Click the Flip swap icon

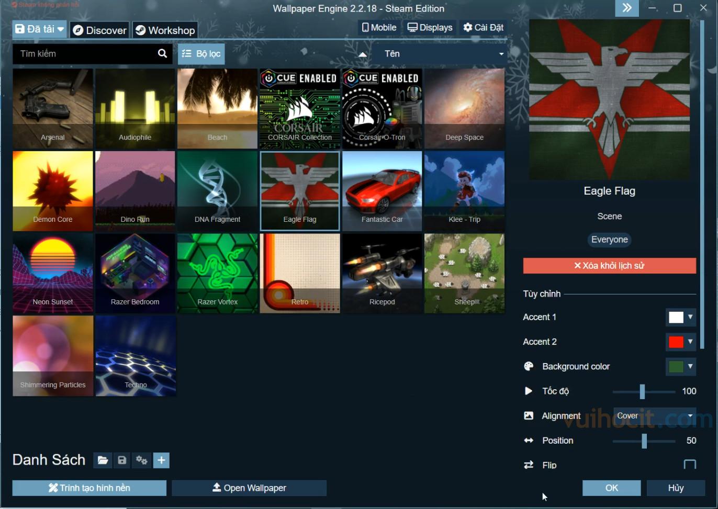[529, 465]
